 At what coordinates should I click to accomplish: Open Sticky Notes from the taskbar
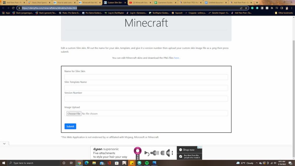(x=132, y=163)
